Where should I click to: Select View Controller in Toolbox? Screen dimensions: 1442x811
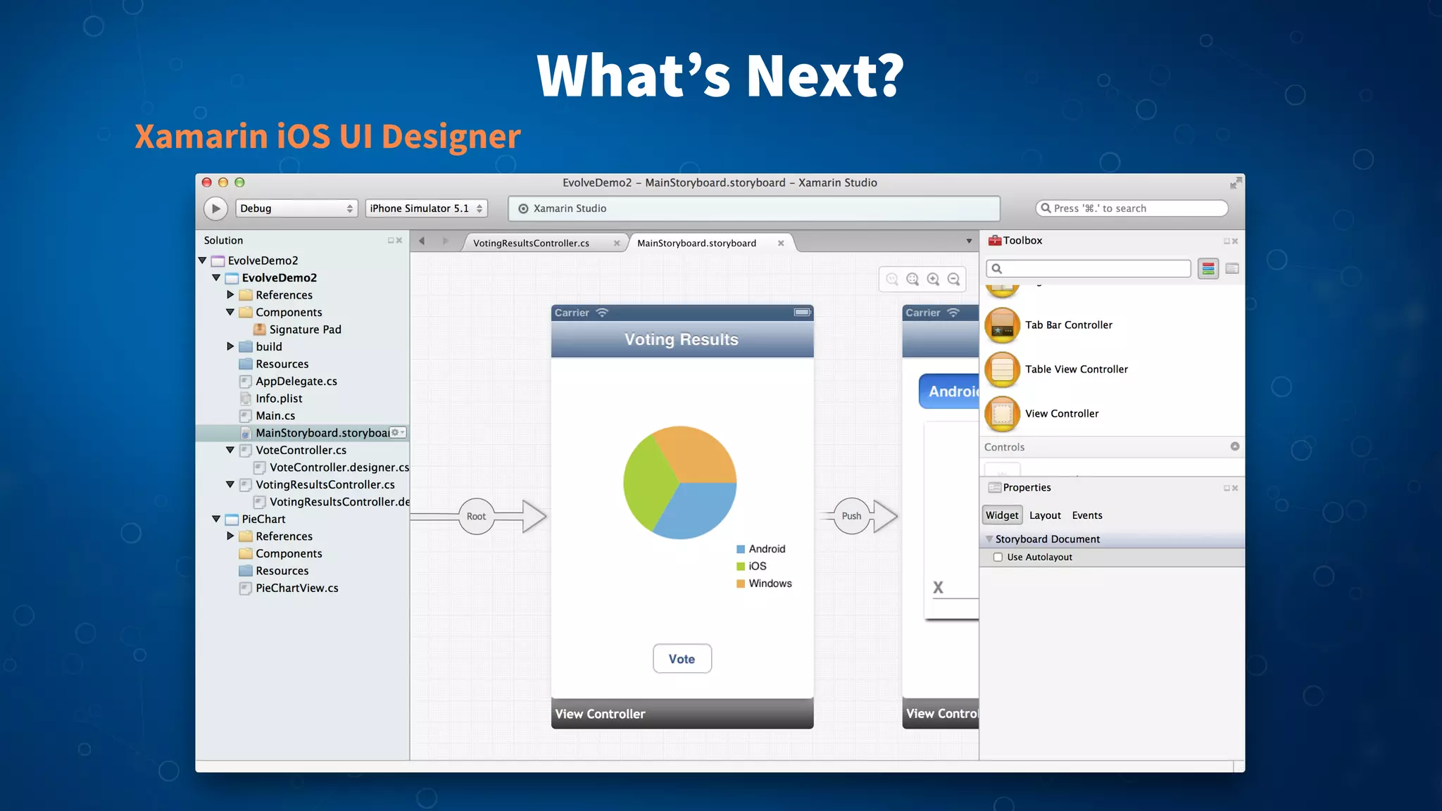(x=1062, y=413)
